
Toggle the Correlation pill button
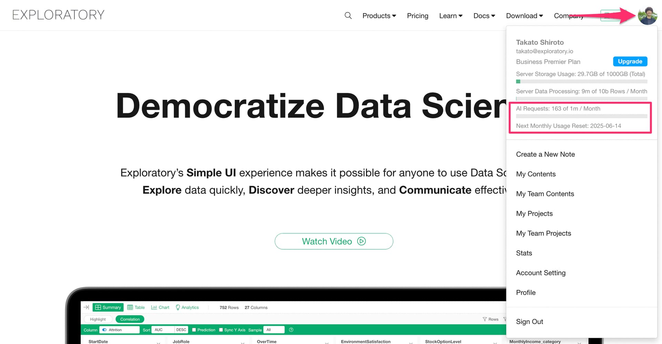click(130, 319)
